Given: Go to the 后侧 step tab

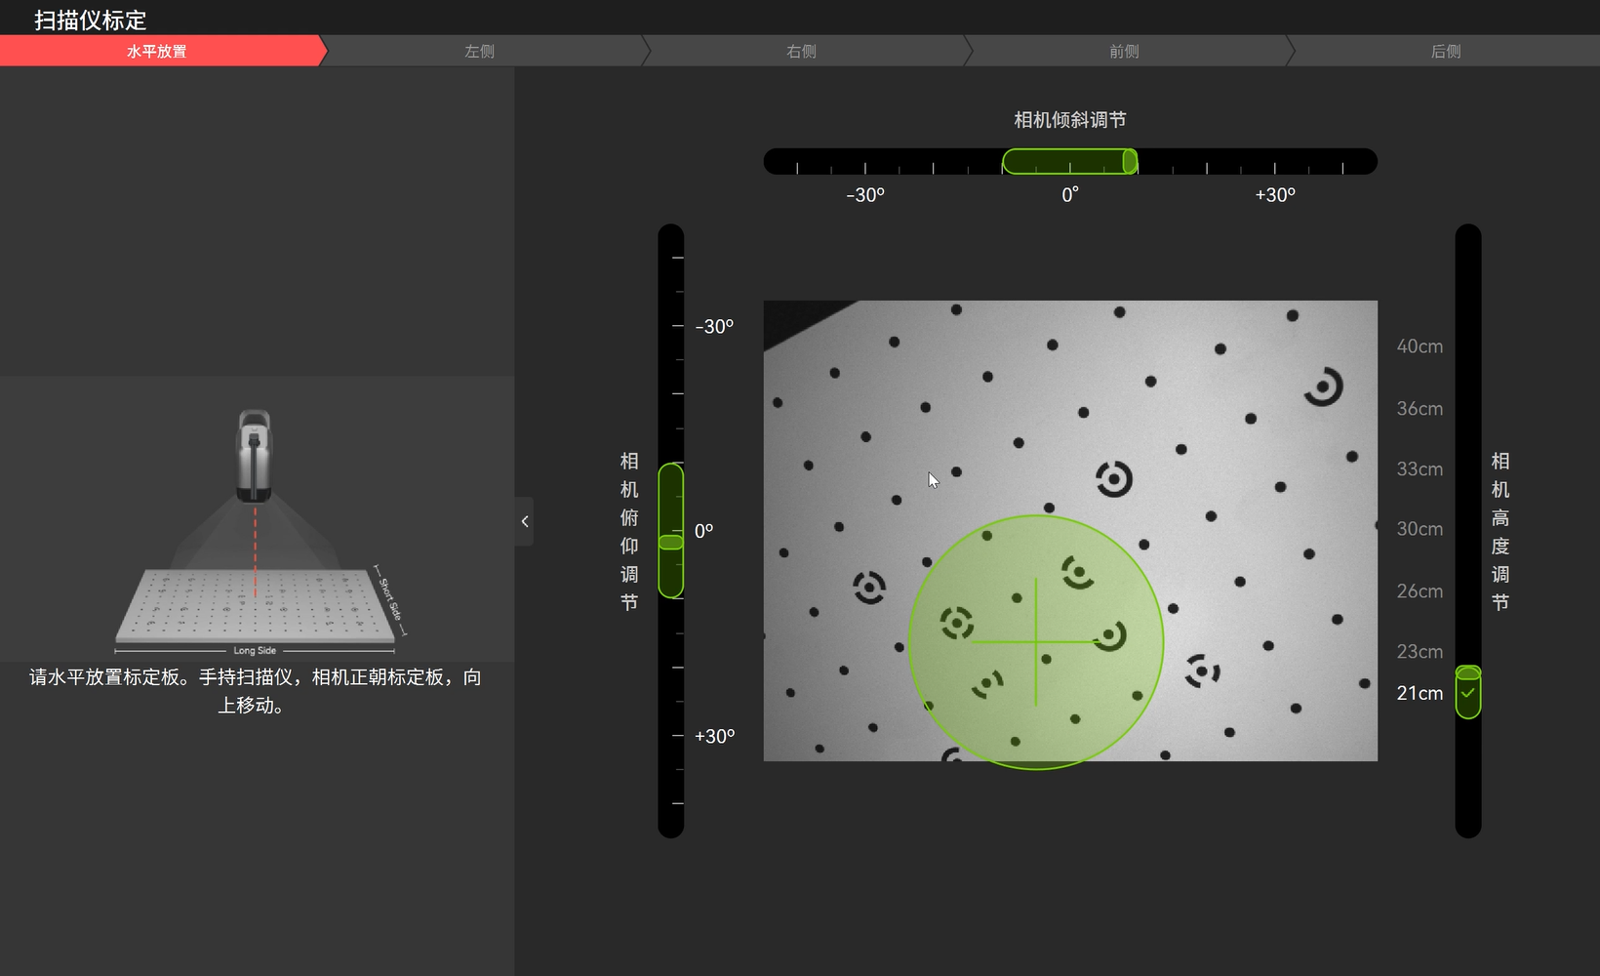Looking at the screenshot, I should click(1445, 52).
